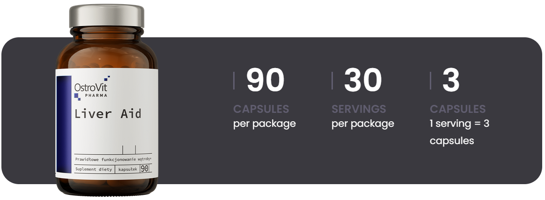Click the boxed number 90 on the bottle label

coord(144,169)
